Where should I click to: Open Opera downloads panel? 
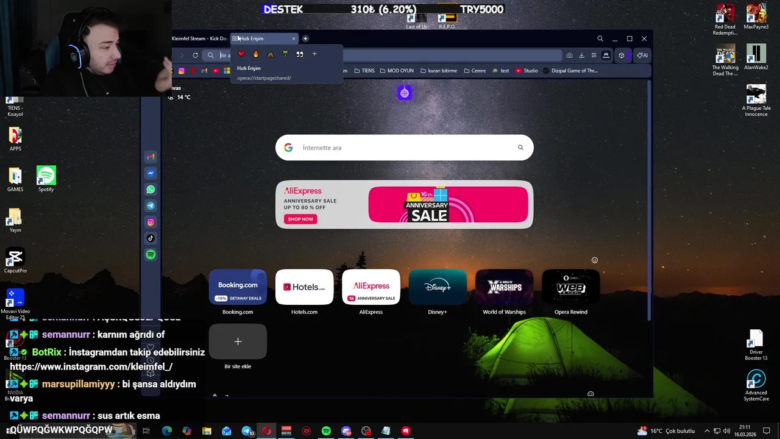click(581, 55)
